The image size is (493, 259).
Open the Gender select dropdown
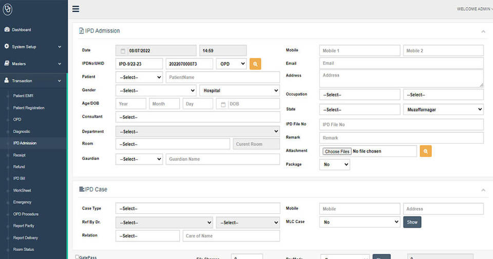pyautogui.click(x=156, y=90)
